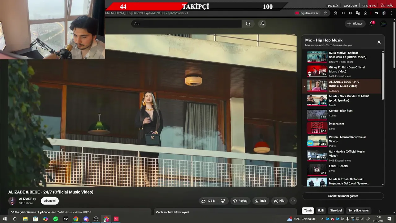Open Windows notification center icon
This screenshot has width=396, height=223.
pyautogui.click(x=389, y=219)
